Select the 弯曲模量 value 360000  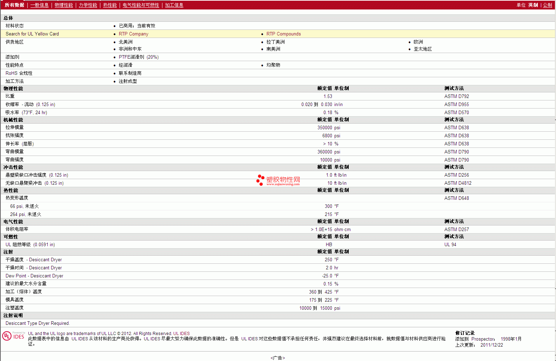click(x=324, y=152)
